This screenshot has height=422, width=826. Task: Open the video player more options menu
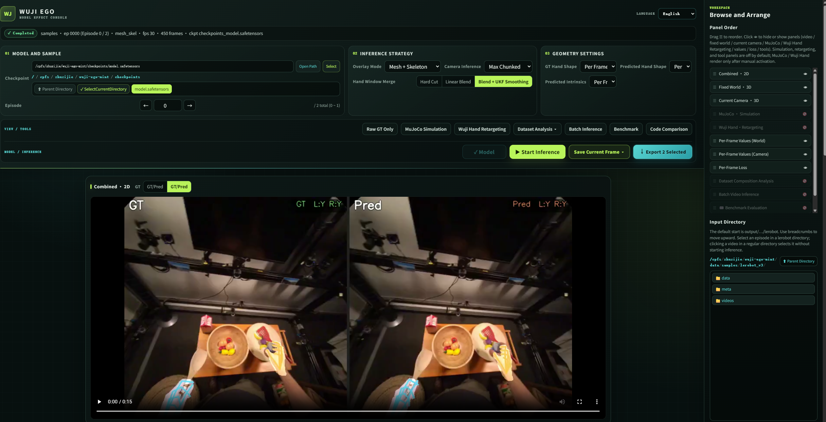(597, 402)
